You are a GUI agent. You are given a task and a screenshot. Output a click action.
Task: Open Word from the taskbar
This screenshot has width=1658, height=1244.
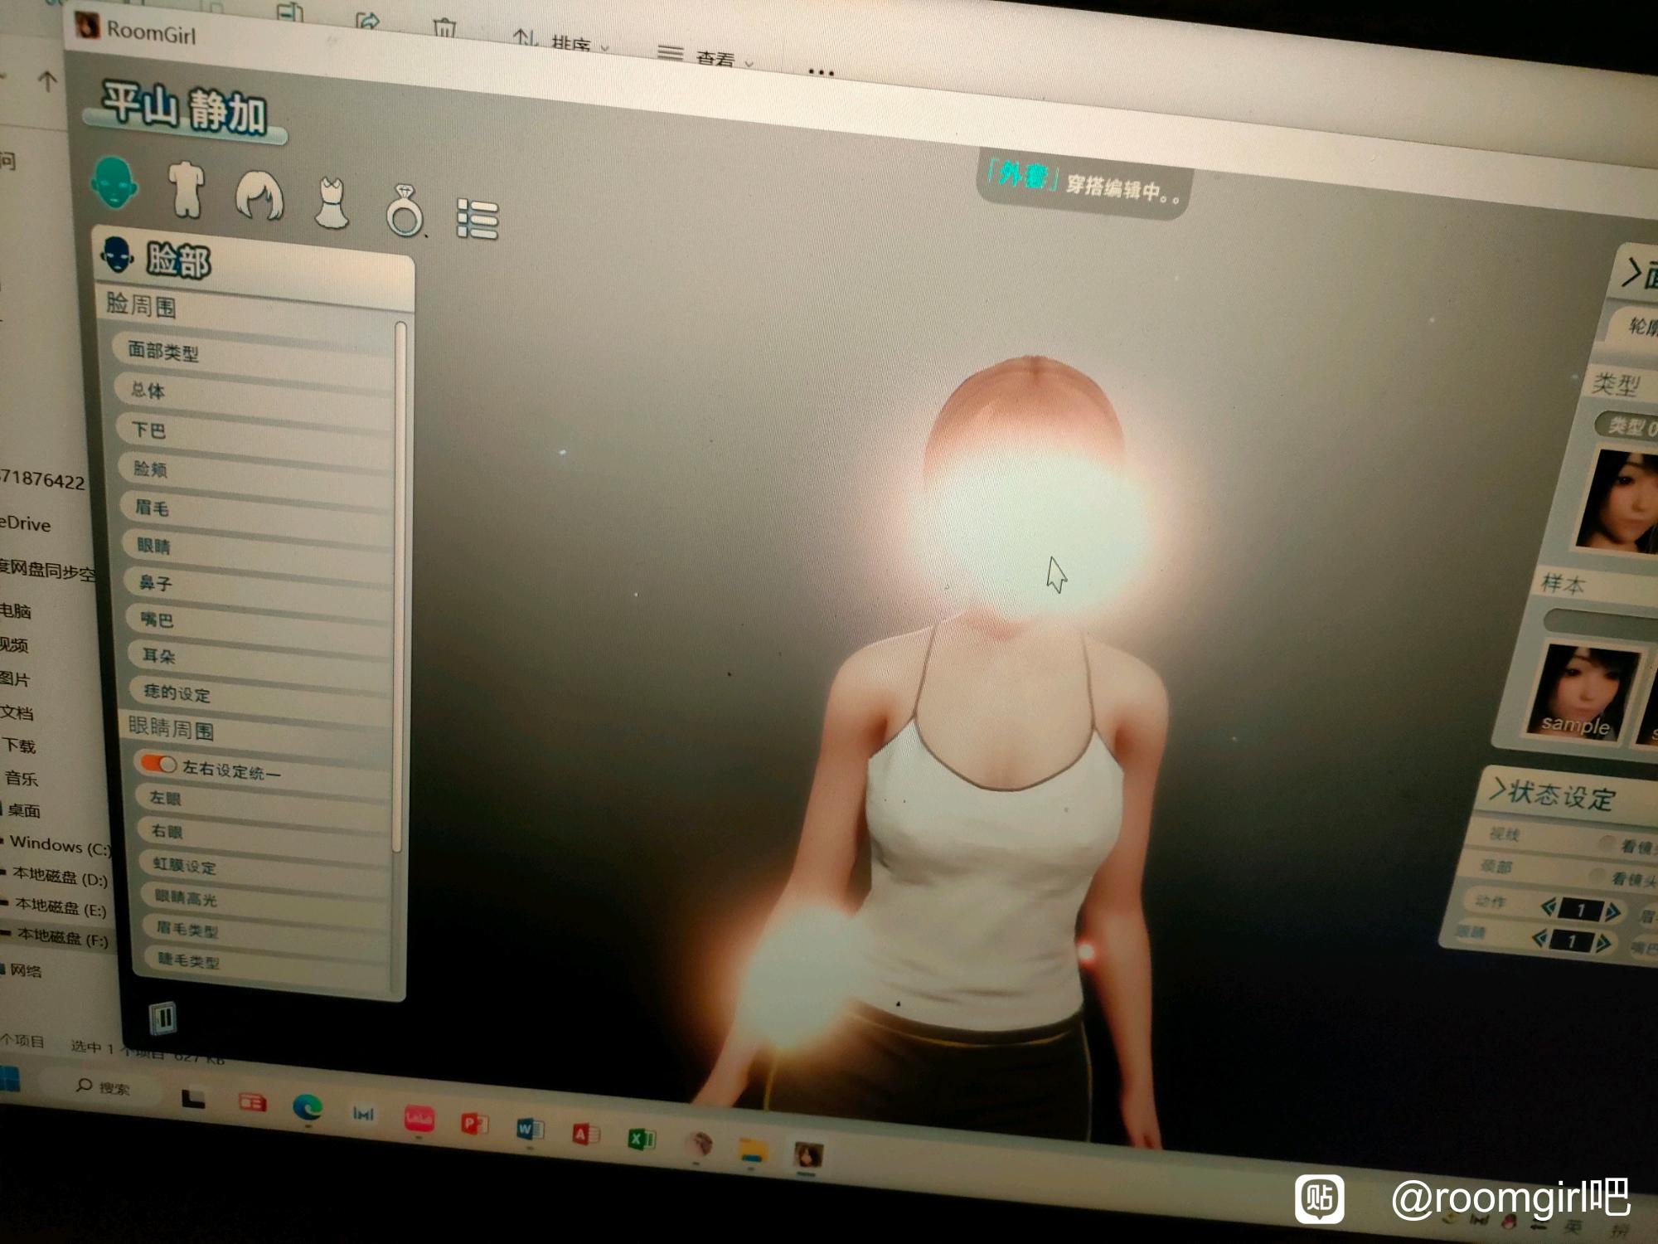(529, 1129)
